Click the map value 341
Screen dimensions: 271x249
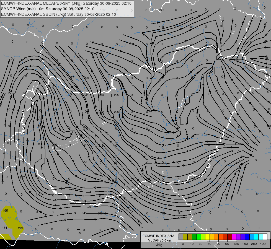tap(84, 213)
